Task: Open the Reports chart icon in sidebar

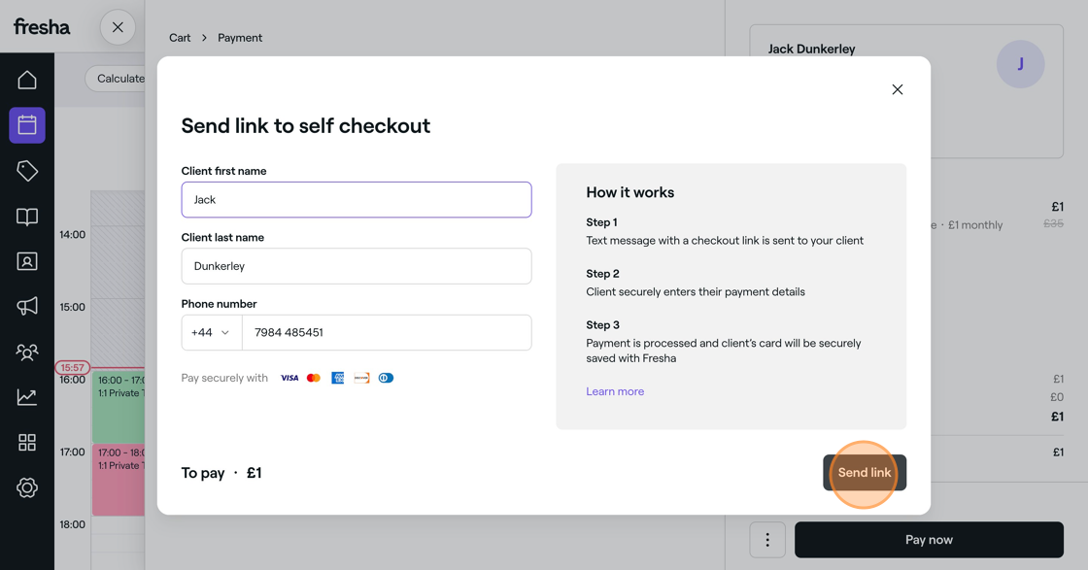Action: click(x=27, y=397)
